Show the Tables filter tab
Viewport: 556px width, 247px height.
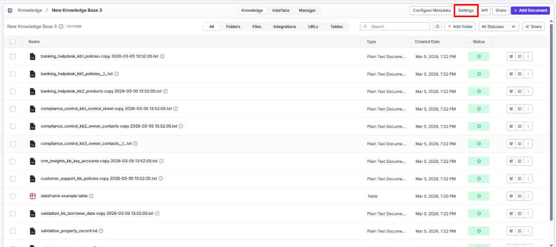click(x=337, y=27)
